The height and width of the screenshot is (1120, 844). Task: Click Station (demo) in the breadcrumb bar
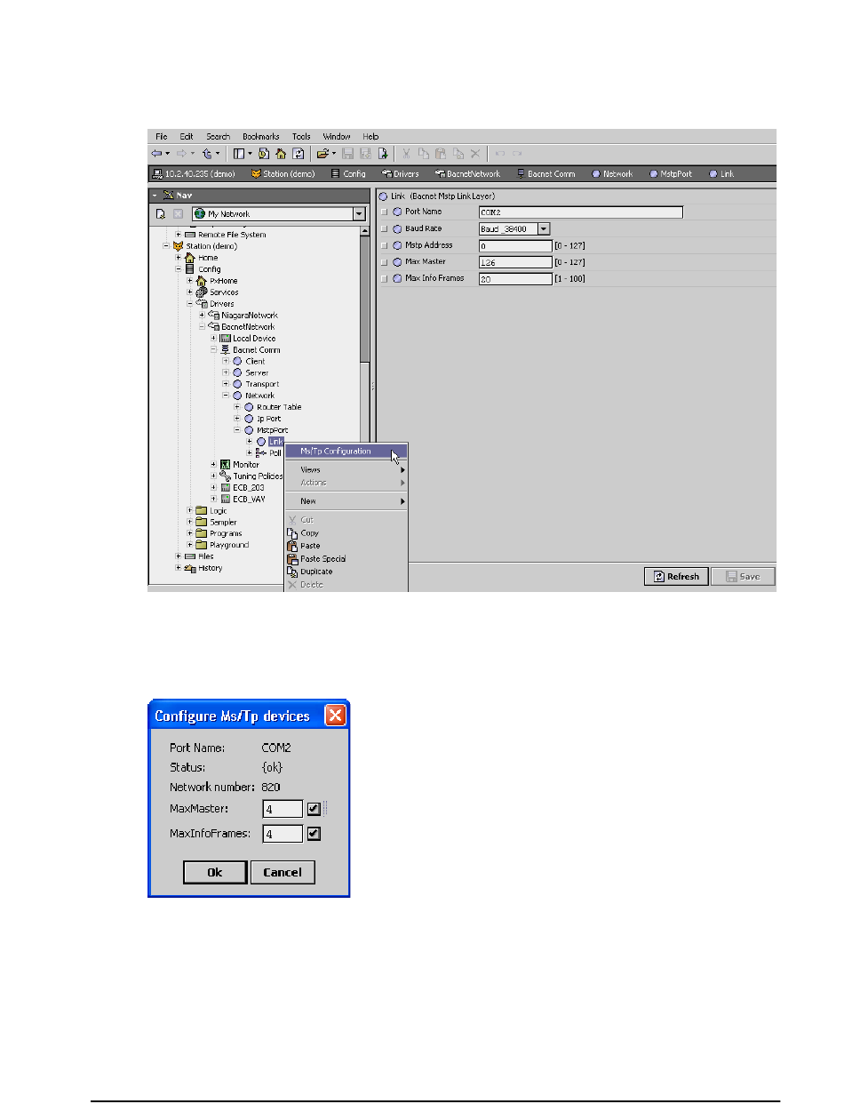point(283,174)
